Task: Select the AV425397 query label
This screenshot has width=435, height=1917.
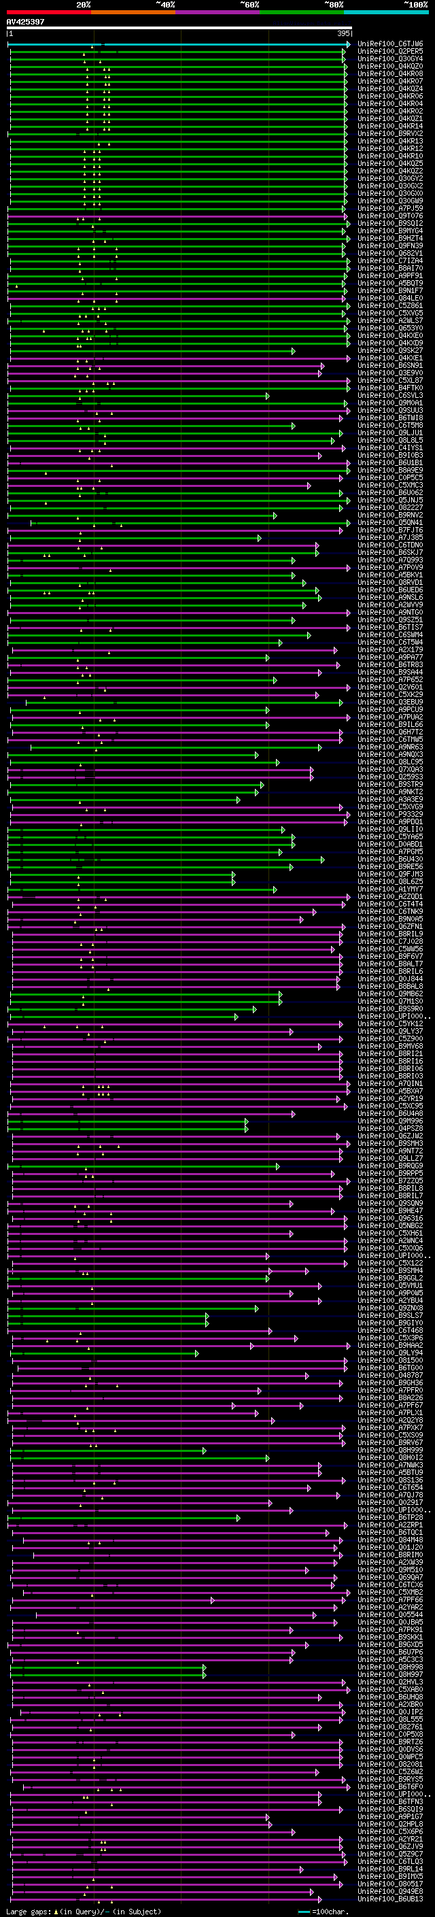Action: [25, 22]
